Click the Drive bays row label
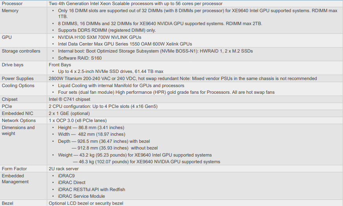Screen dimensions: 343x206 pos(13,65)
